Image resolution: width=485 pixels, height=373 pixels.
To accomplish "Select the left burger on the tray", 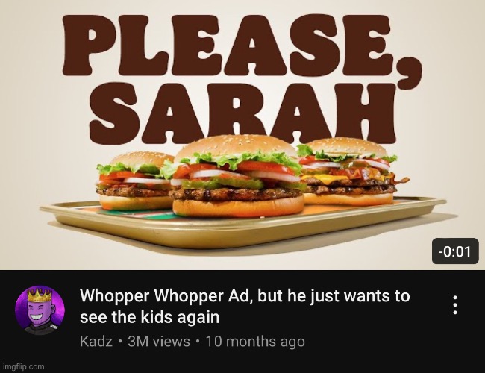I will click(x=134, y=181).
